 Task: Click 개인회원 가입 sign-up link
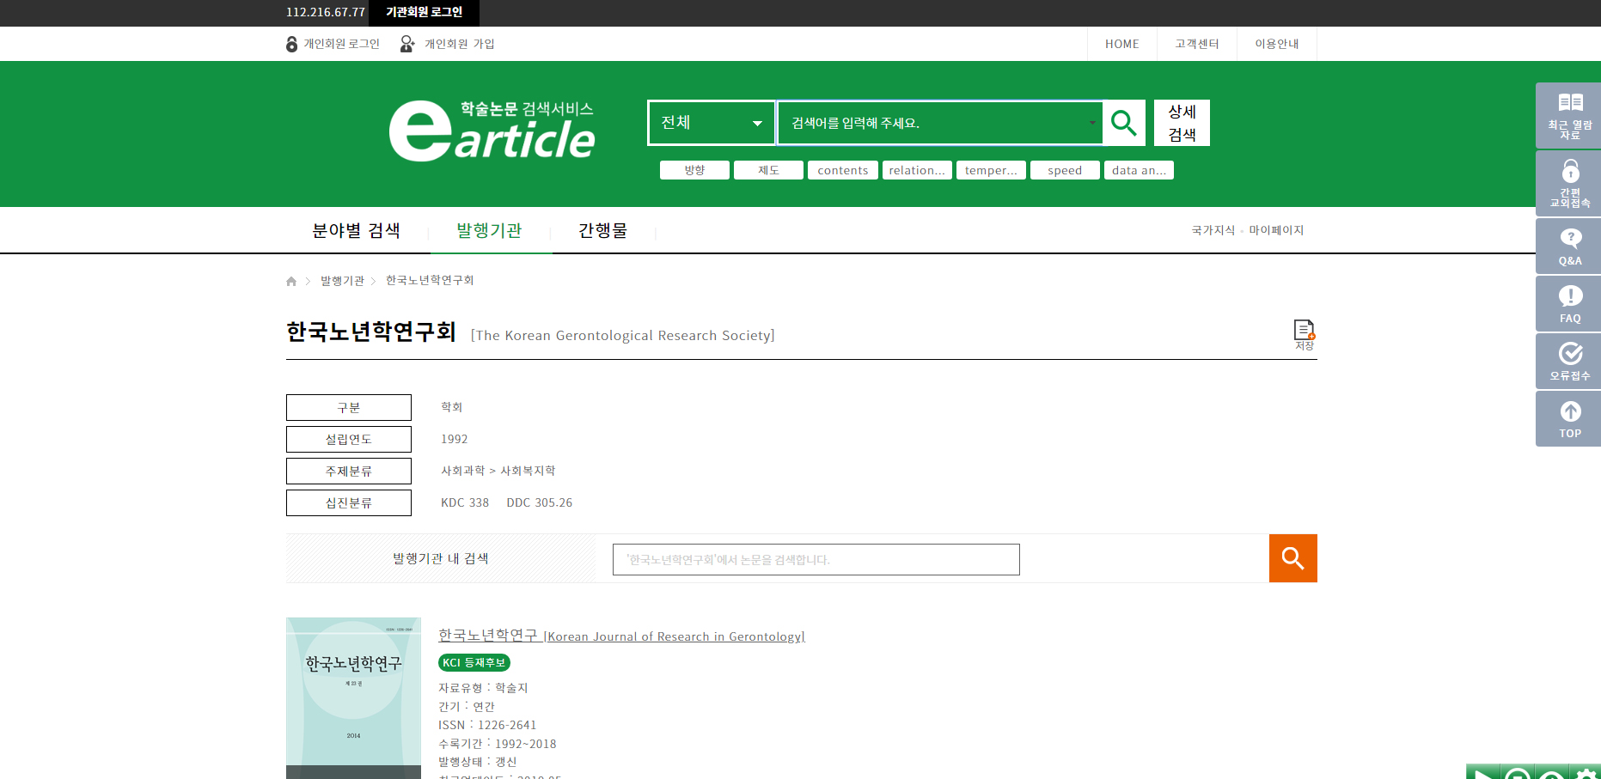[447, 44]
